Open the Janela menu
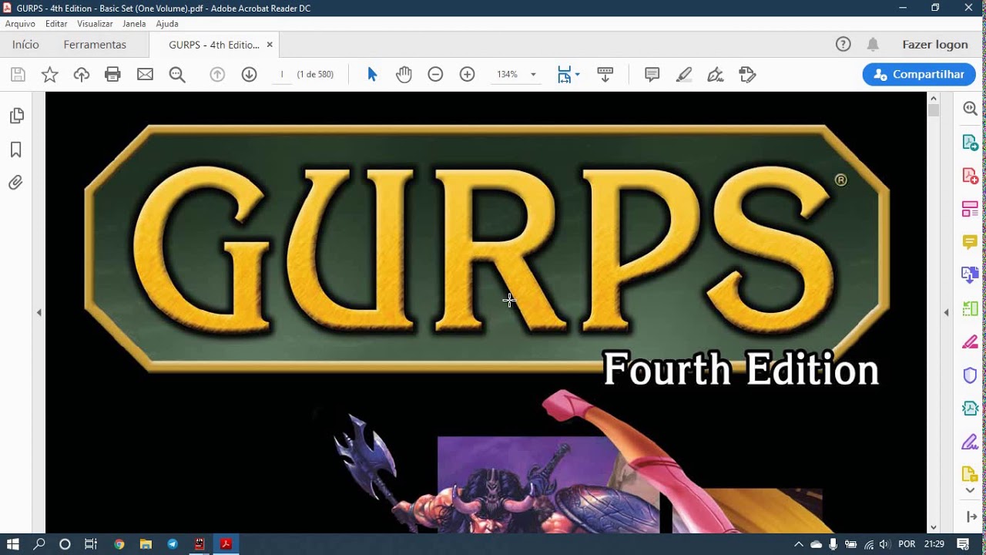This screenshot has width=986, height=555. [x=134, y=24]
